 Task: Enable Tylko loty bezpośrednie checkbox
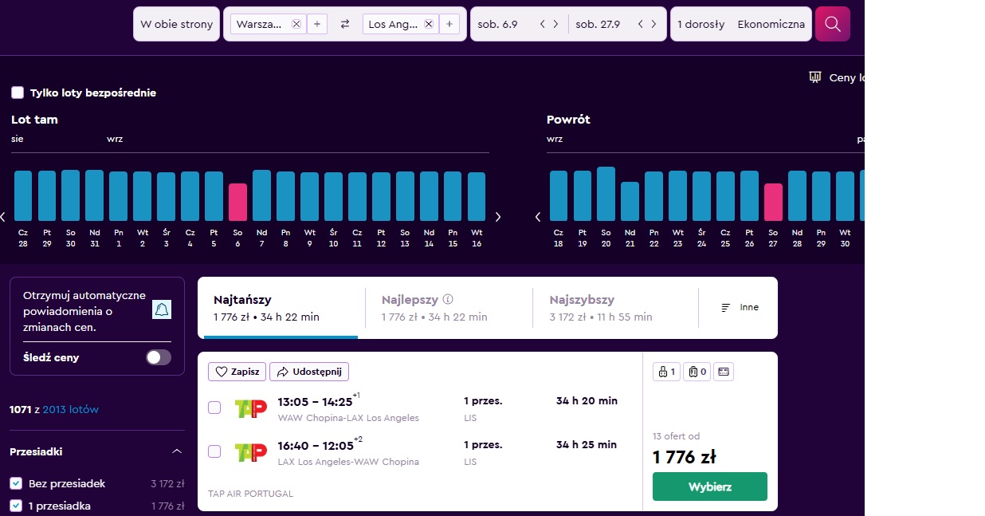point(18,93)
